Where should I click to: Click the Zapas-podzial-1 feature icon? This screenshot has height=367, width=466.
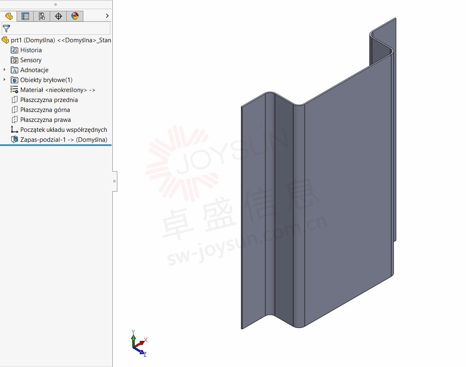point(14,139)
